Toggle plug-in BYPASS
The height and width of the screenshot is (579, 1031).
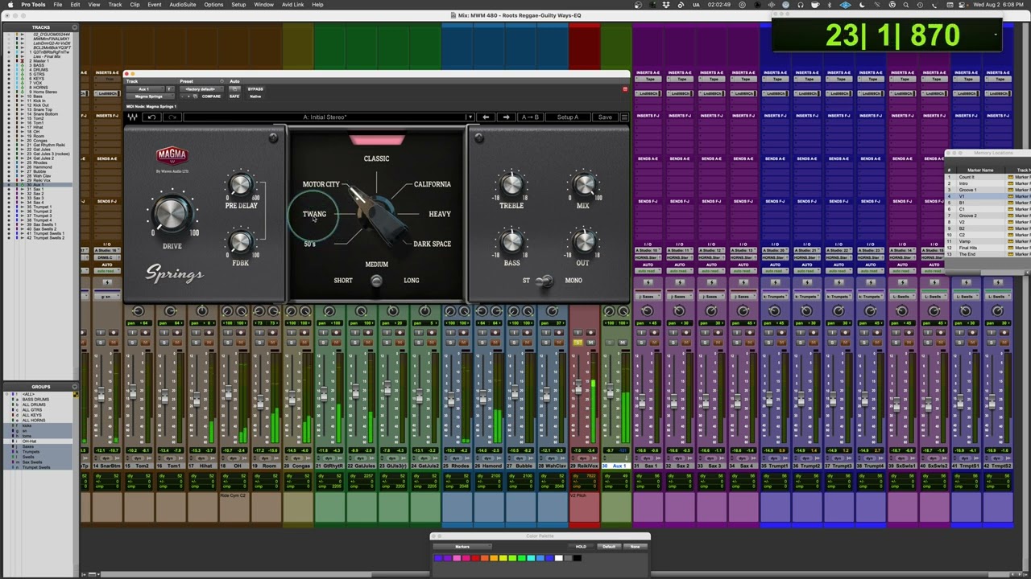pos(255,89)
